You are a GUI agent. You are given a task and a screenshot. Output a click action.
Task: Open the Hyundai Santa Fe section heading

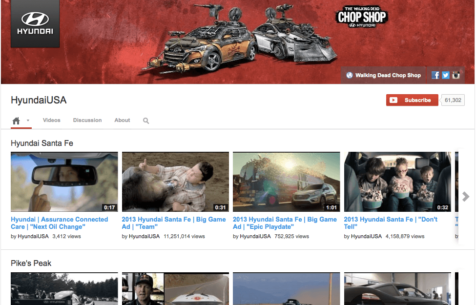click(42, 143)
